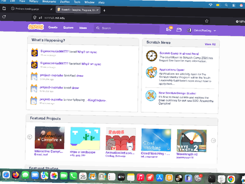Select the Scratch - Imagine, Program, Share tab
This screenshot has width=245, height=184.
(78, 10)
